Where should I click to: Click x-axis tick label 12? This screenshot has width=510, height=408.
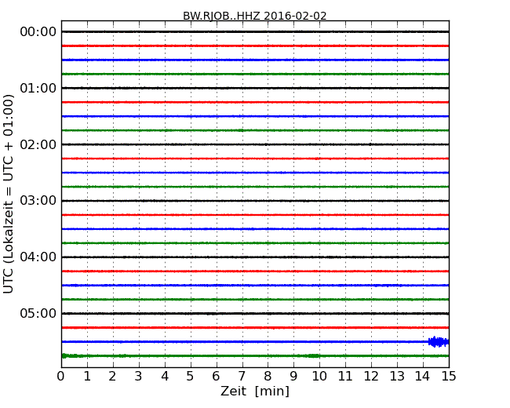tap(371, 377)
